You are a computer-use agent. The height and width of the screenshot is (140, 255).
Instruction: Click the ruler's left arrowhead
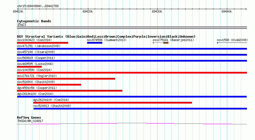(18, 9)
